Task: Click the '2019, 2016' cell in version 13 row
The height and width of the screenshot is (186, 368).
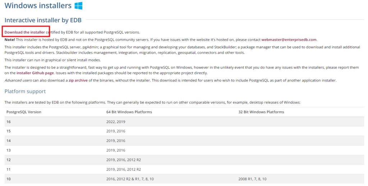Action: pos(116,150)
